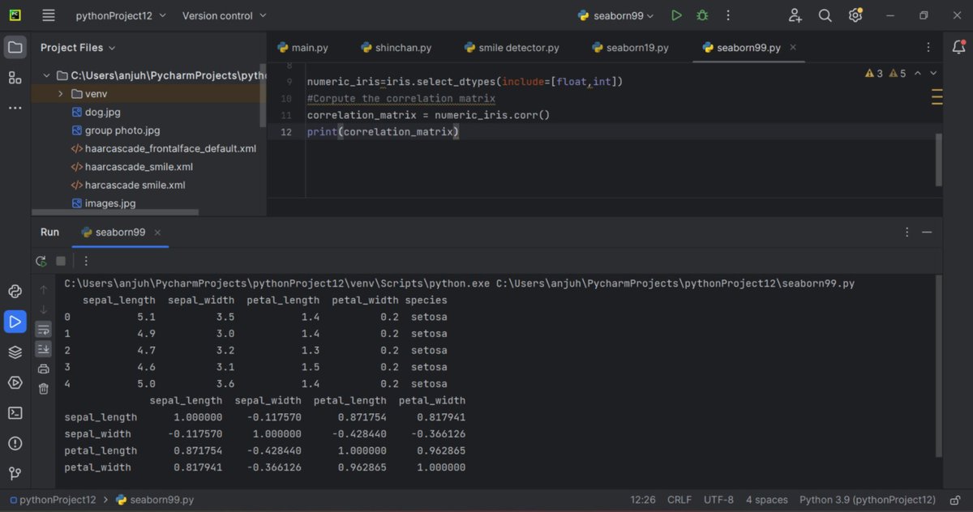This screenshot has width=973, height=512.
Task: Open the Project tool window icon
Action: click(15, 47)
